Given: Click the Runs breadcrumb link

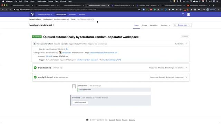Looking at the screenshot, I should (x=73, y=19).
